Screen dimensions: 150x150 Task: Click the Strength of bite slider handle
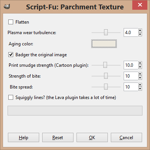click(106, 76)
